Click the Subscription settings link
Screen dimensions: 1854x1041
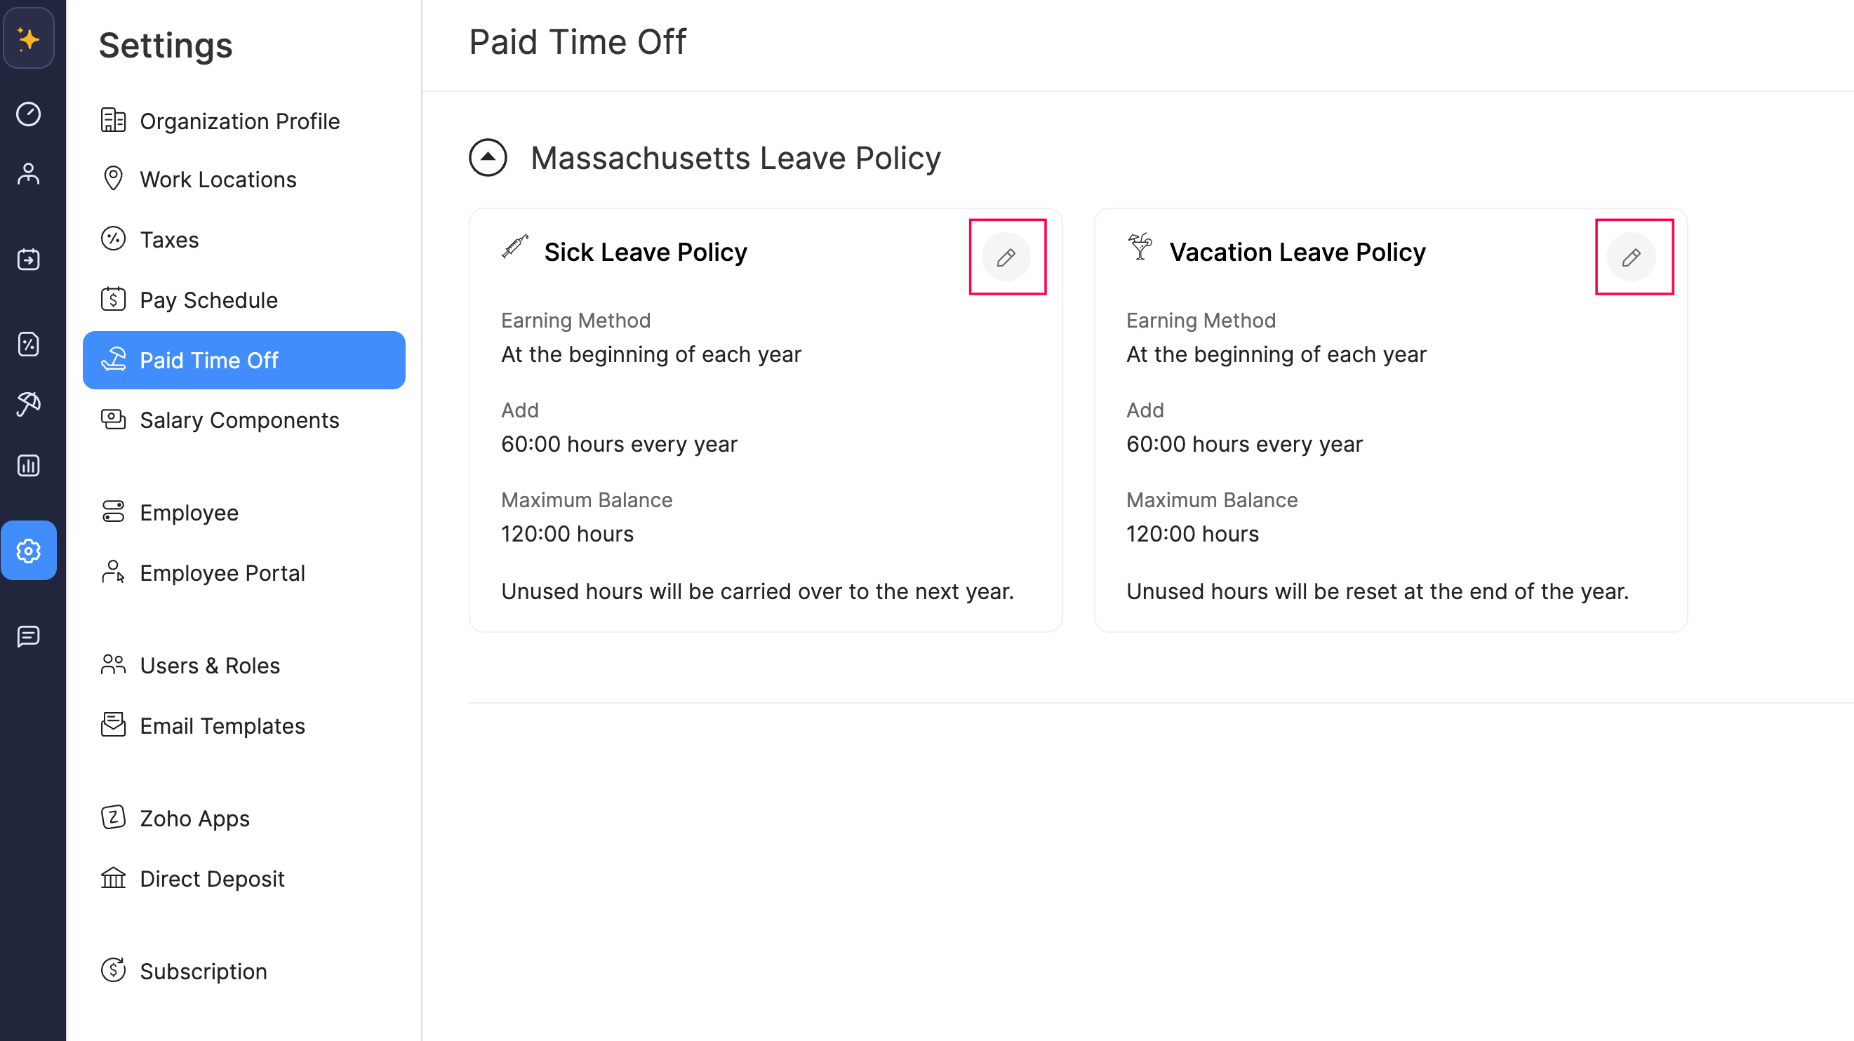[203, 969]
